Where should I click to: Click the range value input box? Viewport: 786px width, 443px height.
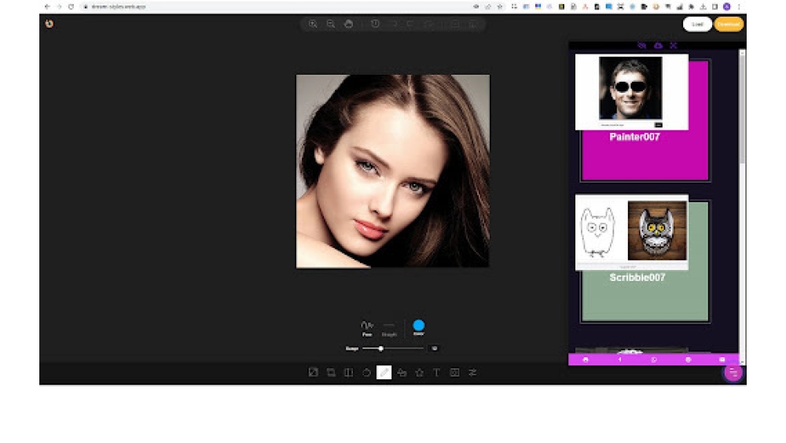[434, 348]
